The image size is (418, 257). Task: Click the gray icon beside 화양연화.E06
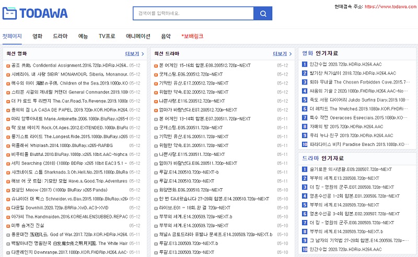pos(156,190)
